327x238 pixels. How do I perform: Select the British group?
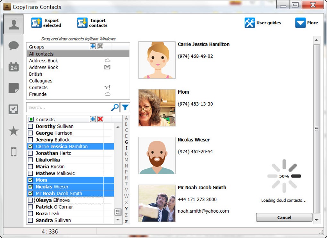pyautogui.click(x=78, y=74)
